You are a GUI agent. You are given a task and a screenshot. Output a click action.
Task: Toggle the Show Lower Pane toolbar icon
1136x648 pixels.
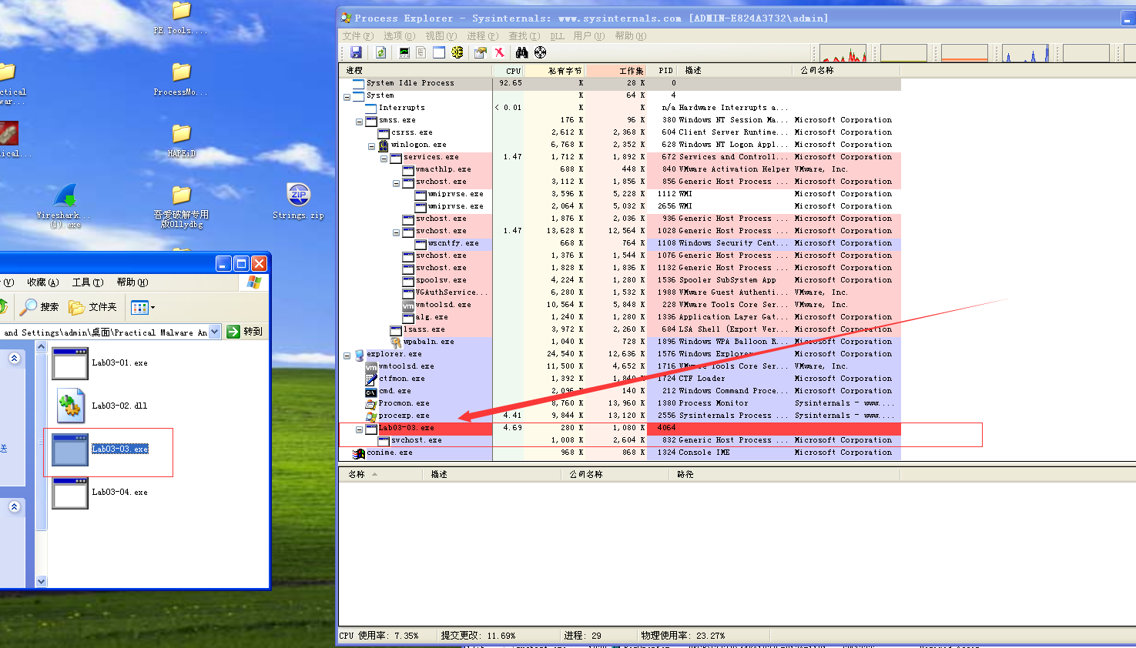439,52
